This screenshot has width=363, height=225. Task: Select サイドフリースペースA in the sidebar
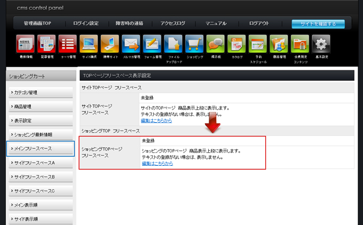coord(41,163)
